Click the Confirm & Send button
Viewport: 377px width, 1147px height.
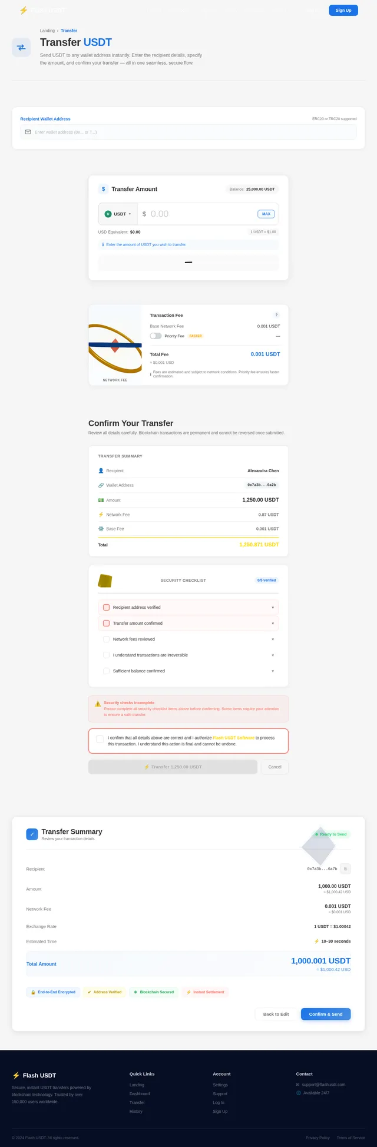pos(326,1014)
